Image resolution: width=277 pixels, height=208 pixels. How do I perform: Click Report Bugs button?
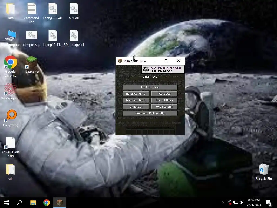(164, 100)
